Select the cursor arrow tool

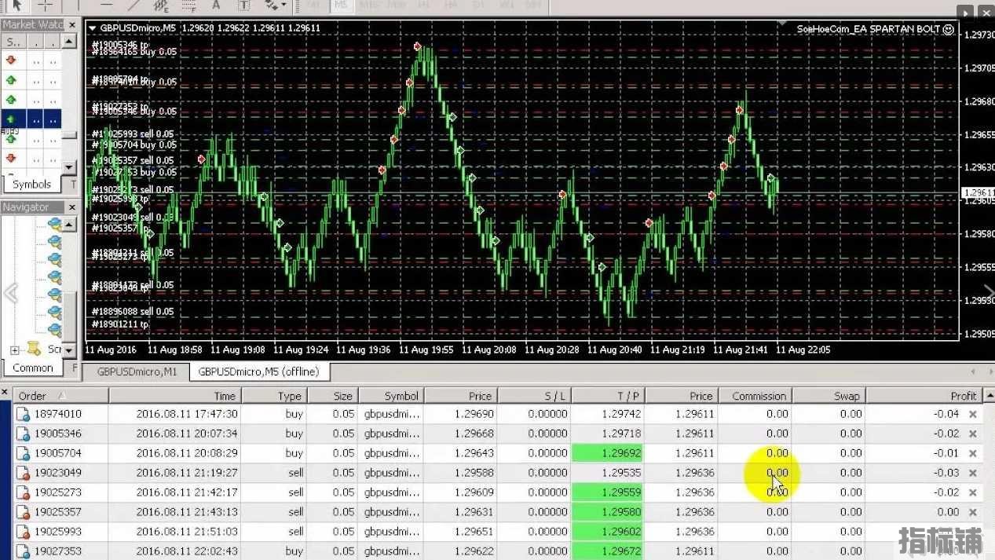tap(16, 5)
